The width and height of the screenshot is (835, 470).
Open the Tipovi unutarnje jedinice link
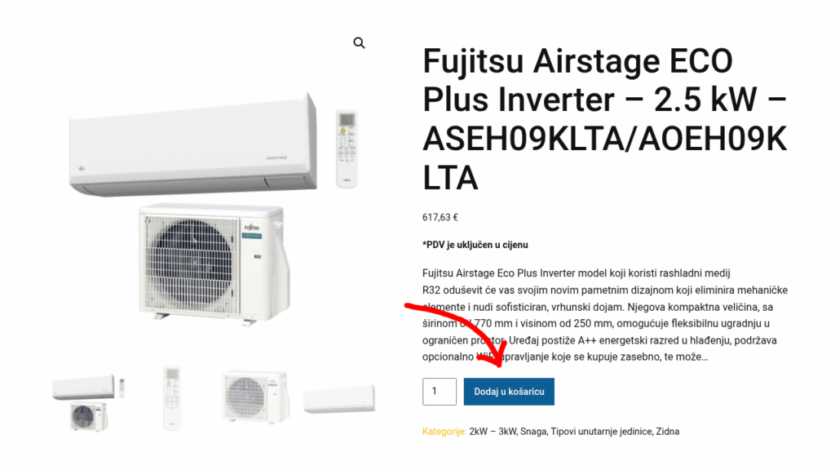(x=601, y=432)
